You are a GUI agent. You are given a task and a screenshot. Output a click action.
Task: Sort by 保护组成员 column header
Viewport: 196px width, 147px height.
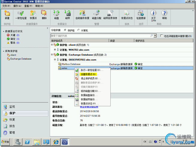80,41
